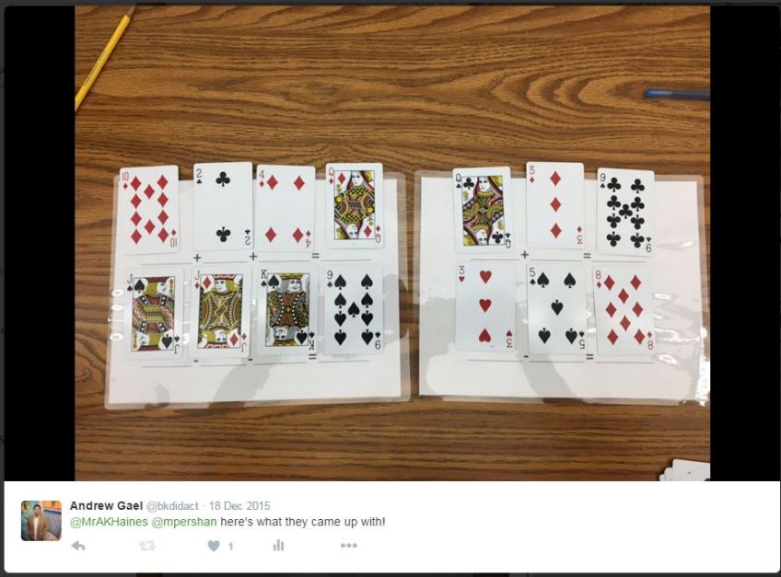The height and width of the screenshot is (577, 781).
Task: Open tweet analytics bar chart icon
Action: (278, 546)
